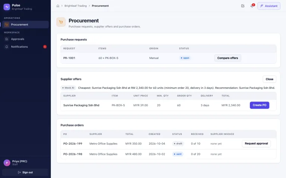Image resolution: width=286 pixels, height=178 pixels.
Task: Click the 3 days delivery value
Action: coord(205,105)
